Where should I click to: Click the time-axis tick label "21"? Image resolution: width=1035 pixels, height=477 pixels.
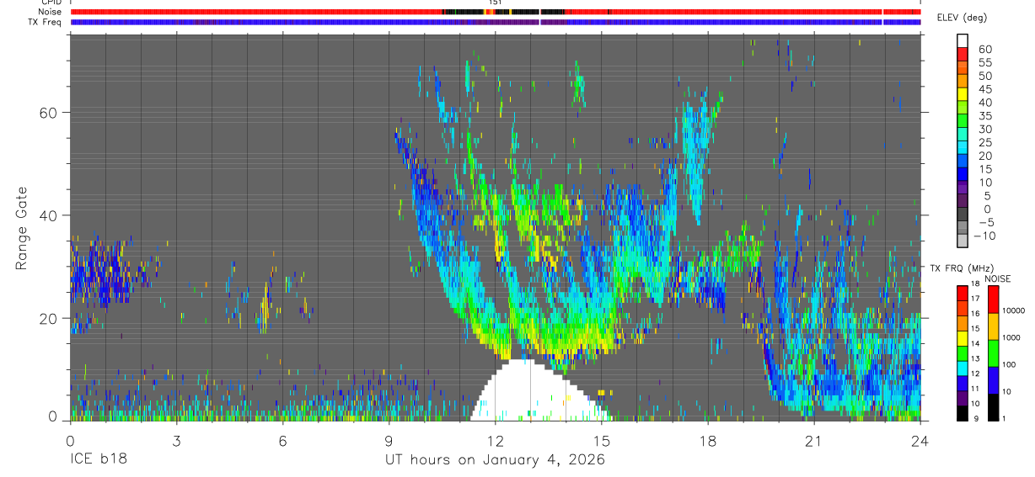click(x=813, y=440)
